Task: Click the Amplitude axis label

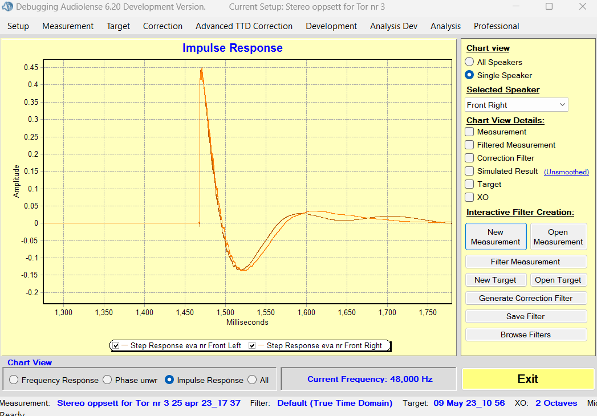Action: tap(16, 181)
